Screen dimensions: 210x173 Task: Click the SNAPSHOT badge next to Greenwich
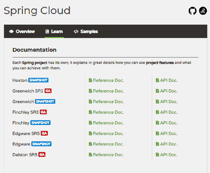point(45,102)
